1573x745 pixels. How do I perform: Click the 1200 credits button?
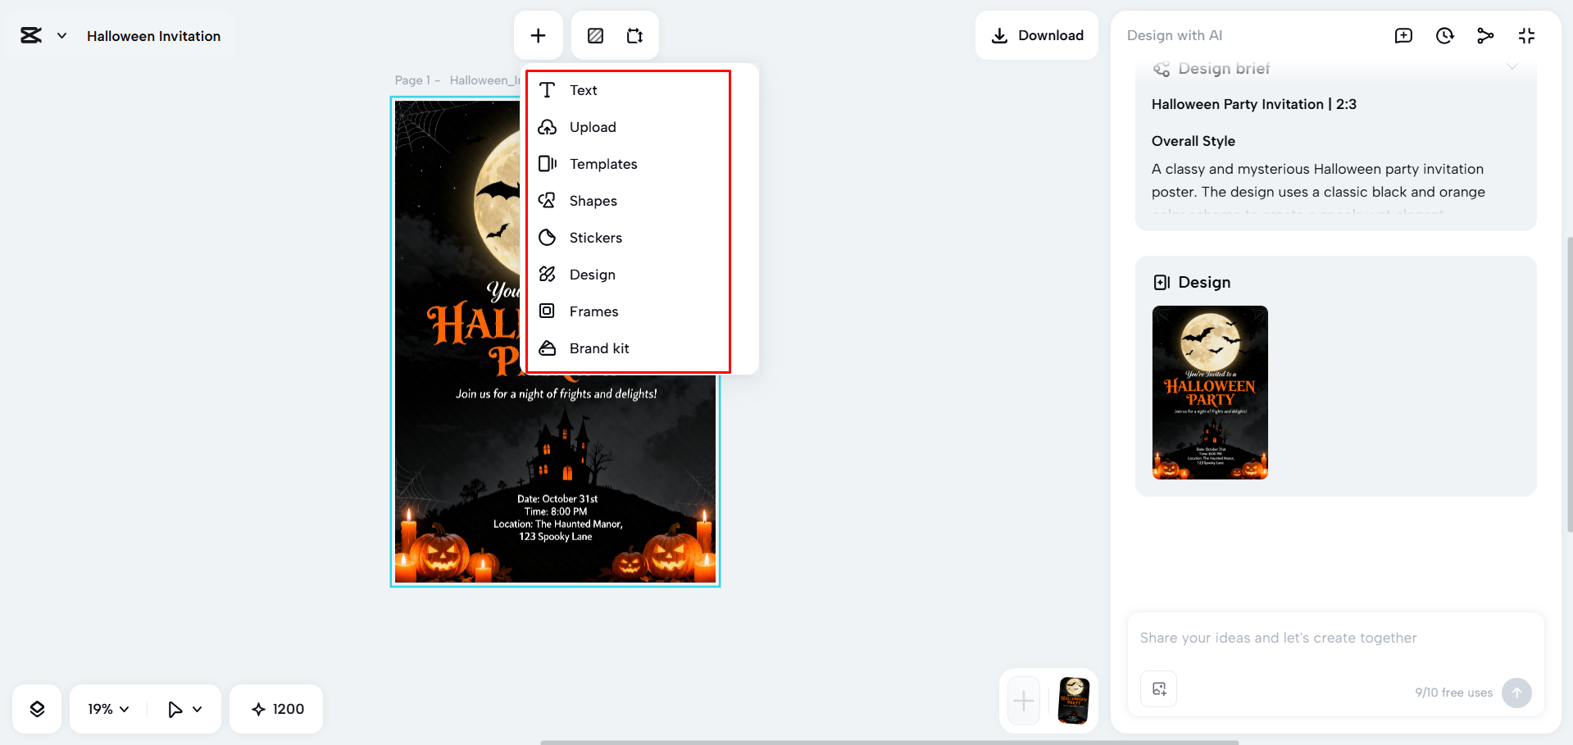[275, 709]
